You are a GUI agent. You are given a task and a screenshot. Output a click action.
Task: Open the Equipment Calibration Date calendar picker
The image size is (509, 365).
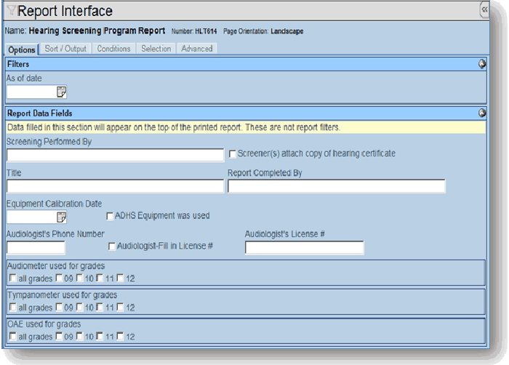[61, 217]
